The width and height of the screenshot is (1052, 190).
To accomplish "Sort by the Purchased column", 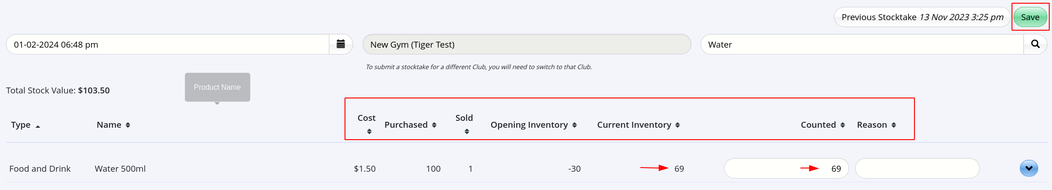I will 410,125.
